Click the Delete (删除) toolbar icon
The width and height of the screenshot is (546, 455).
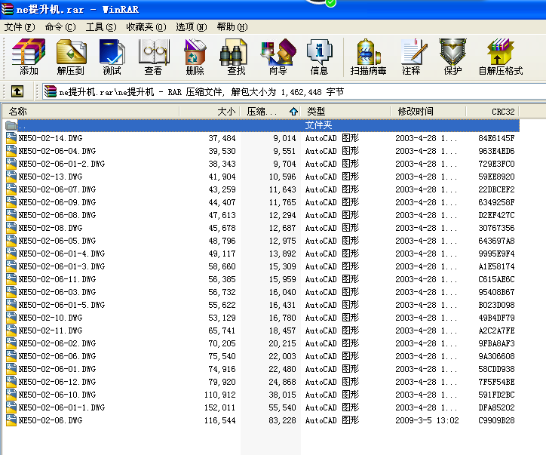coord(195,57)
